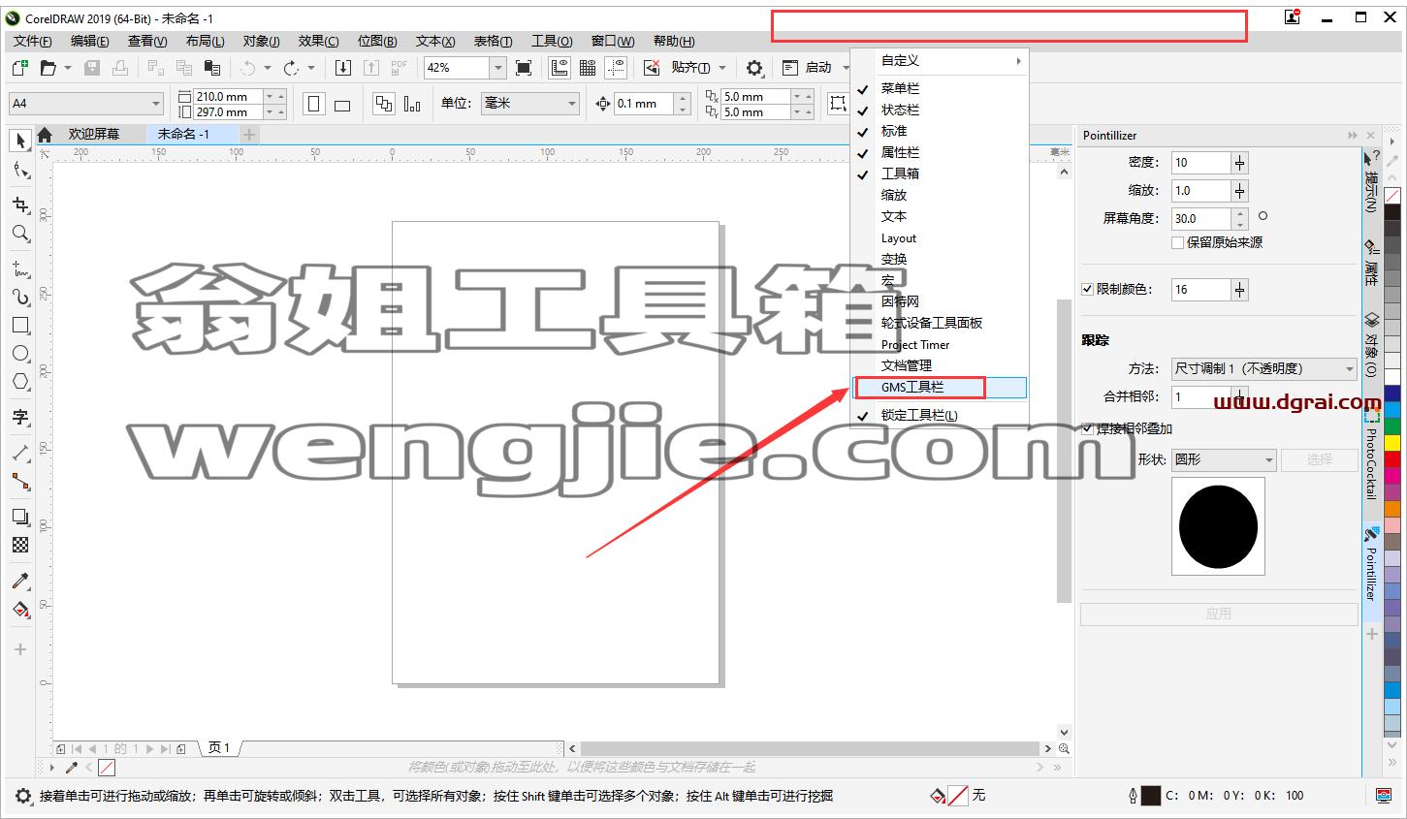This screenshot has height=819, width=1407.
Task: Click the 密度 input field
Action: coord(1200,163)
